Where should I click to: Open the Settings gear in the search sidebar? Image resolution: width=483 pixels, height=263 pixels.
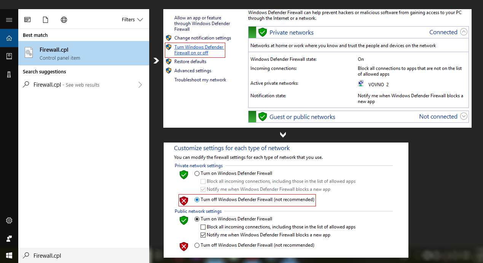click(9, 220)
